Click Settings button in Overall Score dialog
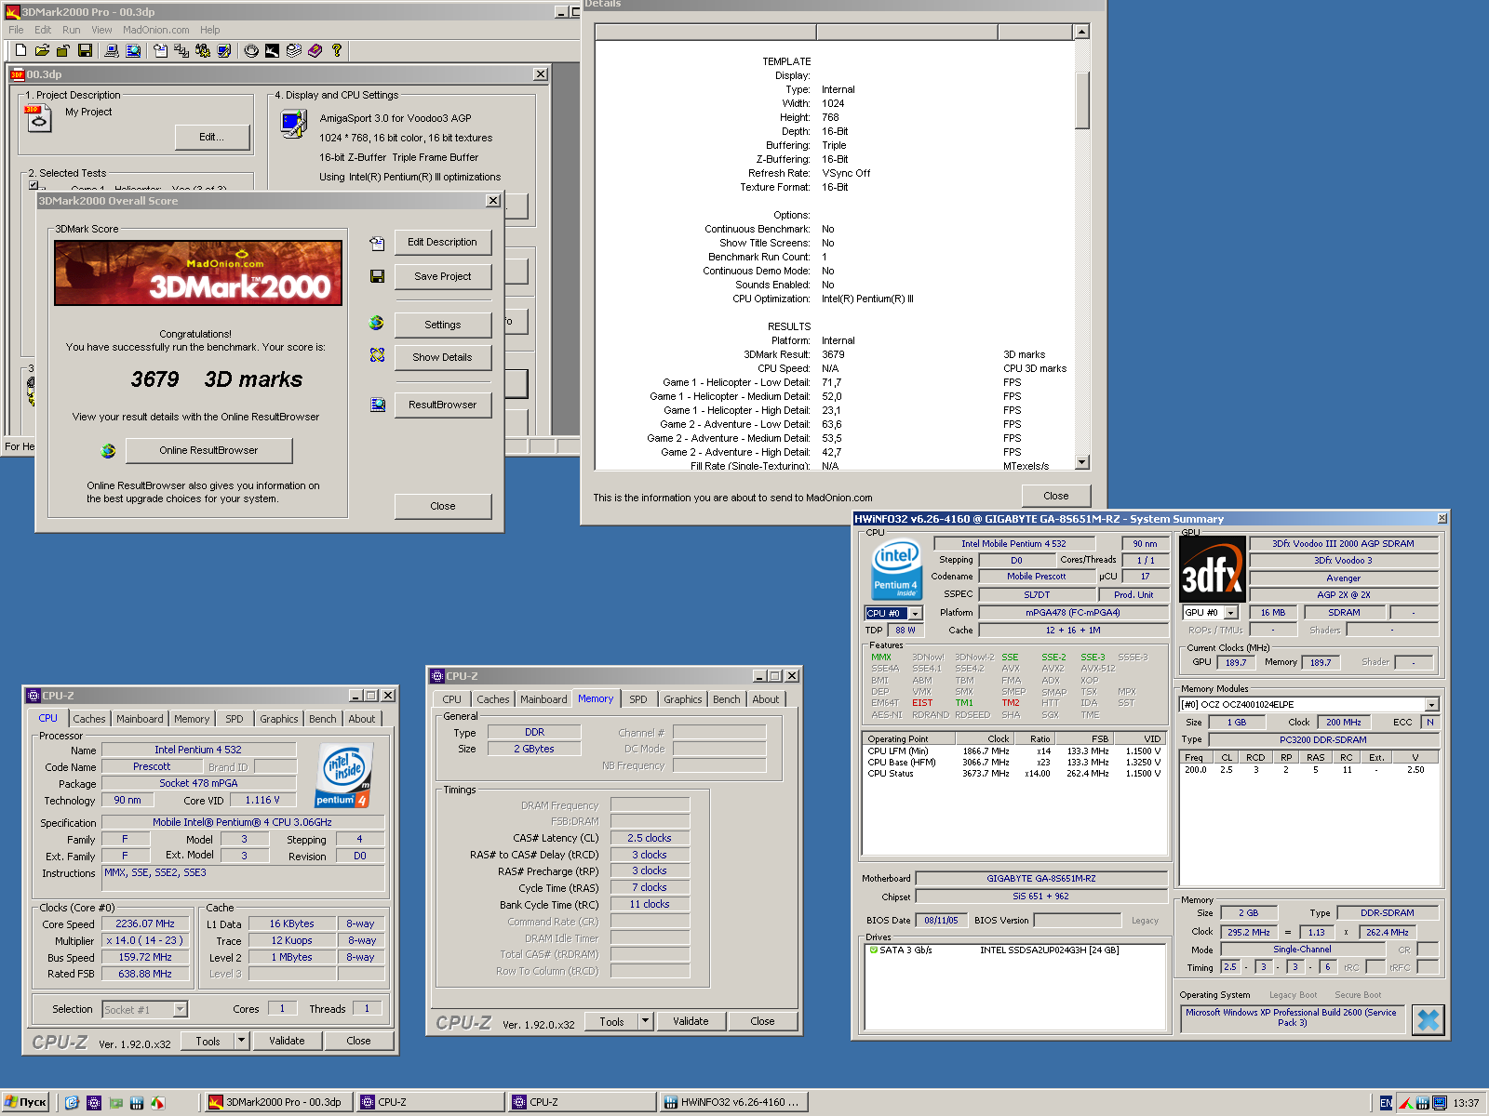Image resolution: width=1489 pixels, height=1116 pixels. (443, 325)
